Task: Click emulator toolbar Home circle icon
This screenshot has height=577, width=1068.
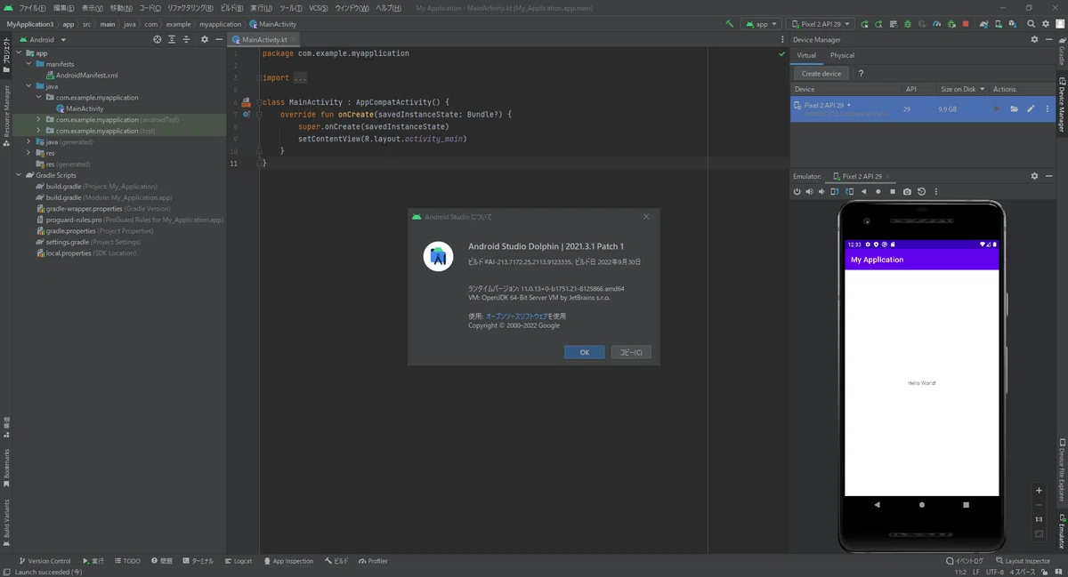Action: coord(878,191)
